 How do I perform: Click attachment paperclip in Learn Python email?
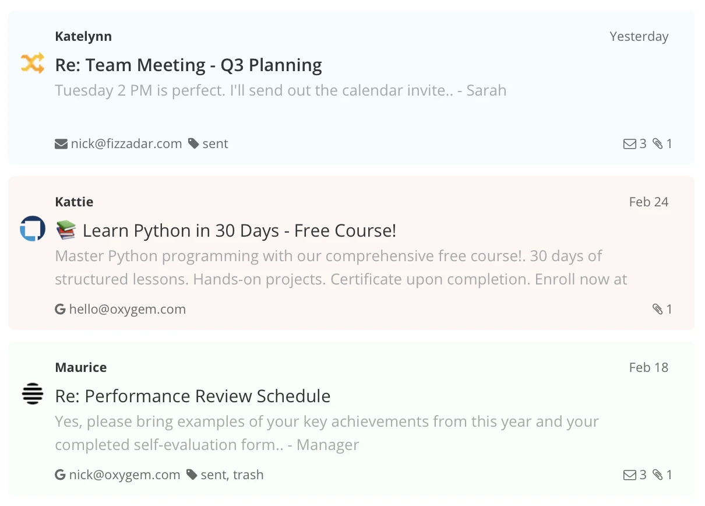click(658, 310)
